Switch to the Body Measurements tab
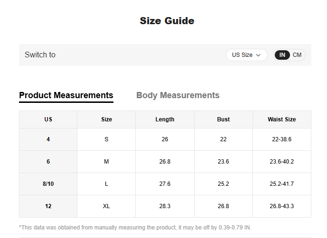 coord(178,95)
